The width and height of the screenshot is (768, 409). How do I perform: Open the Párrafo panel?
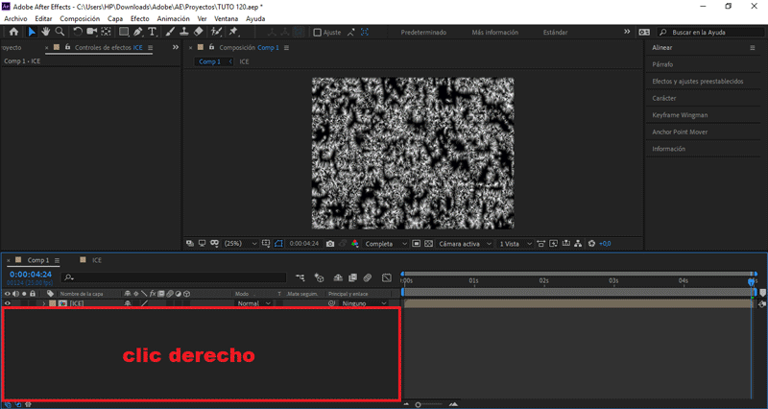click(x=662, y=64)
